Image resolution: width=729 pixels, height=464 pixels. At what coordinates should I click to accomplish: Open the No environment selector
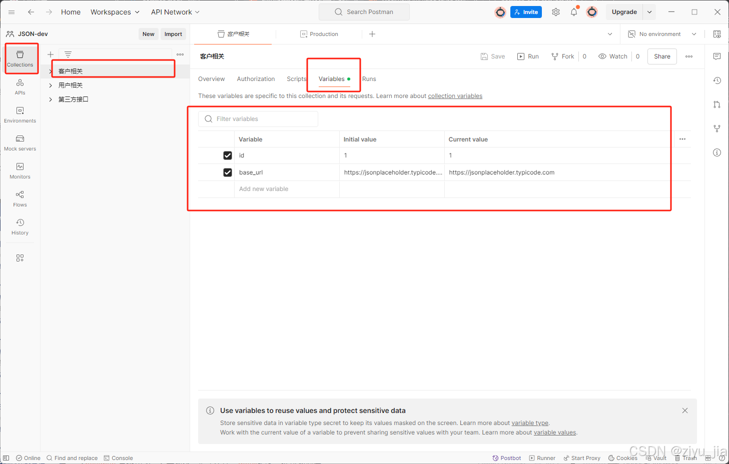[662, 34]
